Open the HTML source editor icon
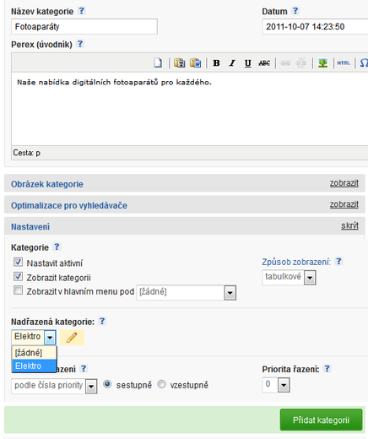The image size is (368, 439). click(x=344, y=63)
